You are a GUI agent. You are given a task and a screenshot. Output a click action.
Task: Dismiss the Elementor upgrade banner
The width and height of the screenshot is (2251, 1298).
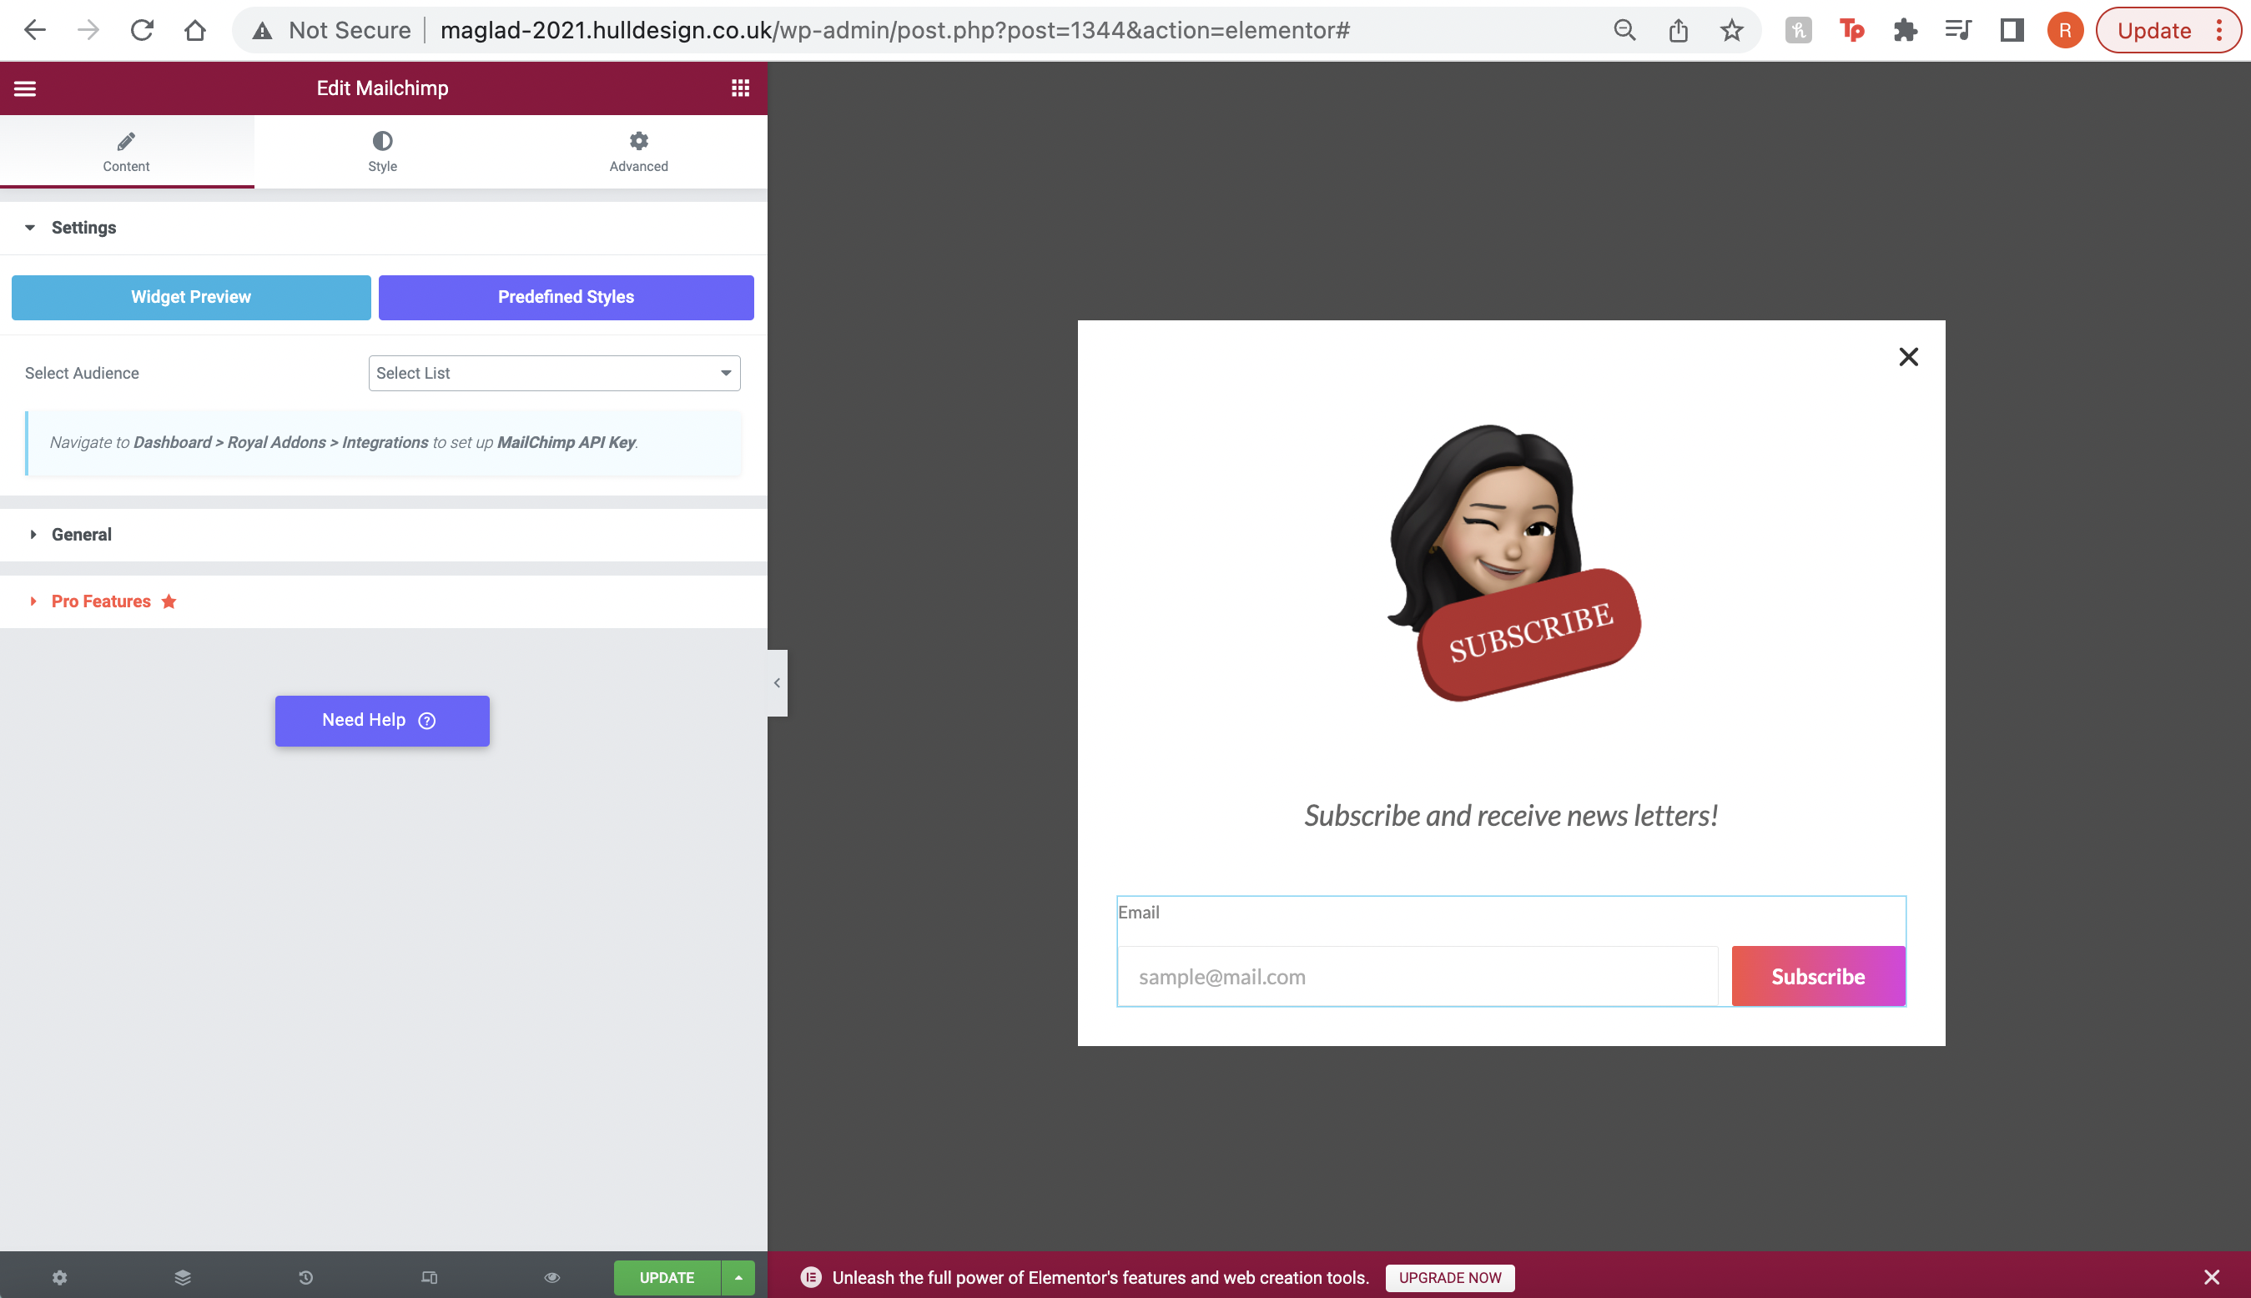(x=2212, y=1277)
